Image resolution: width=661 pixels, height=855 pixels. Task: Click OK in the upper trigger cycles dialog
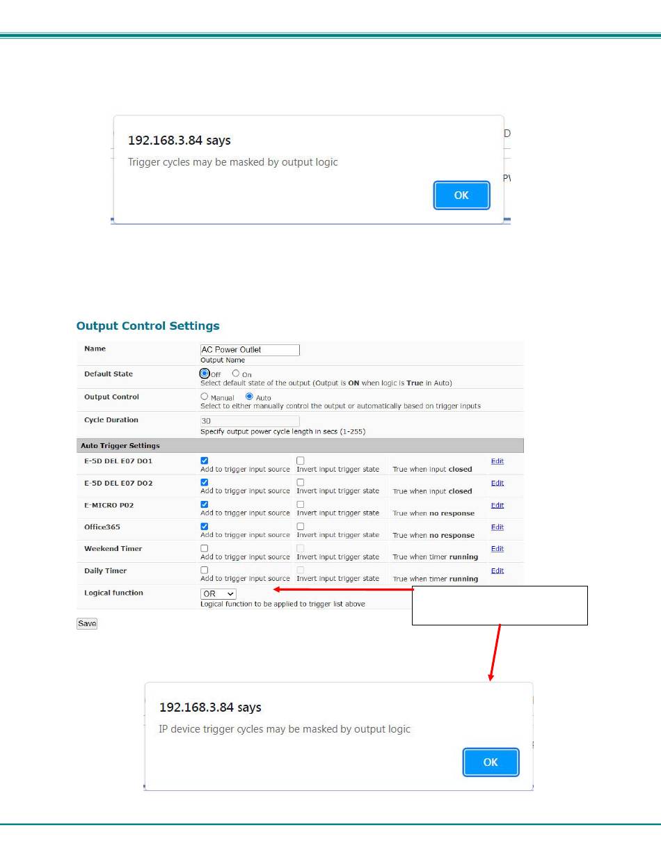pos(461,195)
